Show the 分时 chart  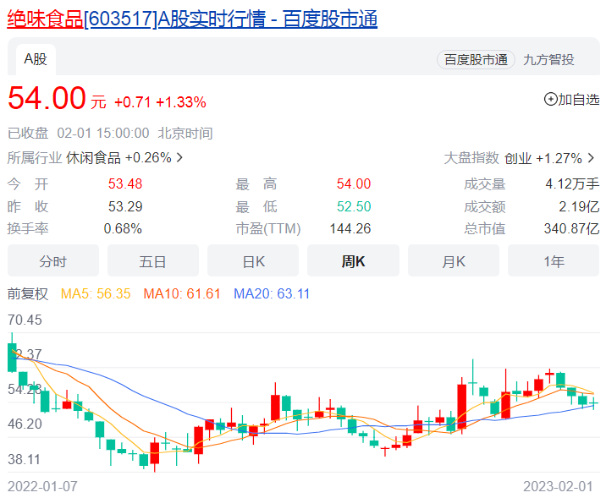pyautogui.click(x=53, y=261)
